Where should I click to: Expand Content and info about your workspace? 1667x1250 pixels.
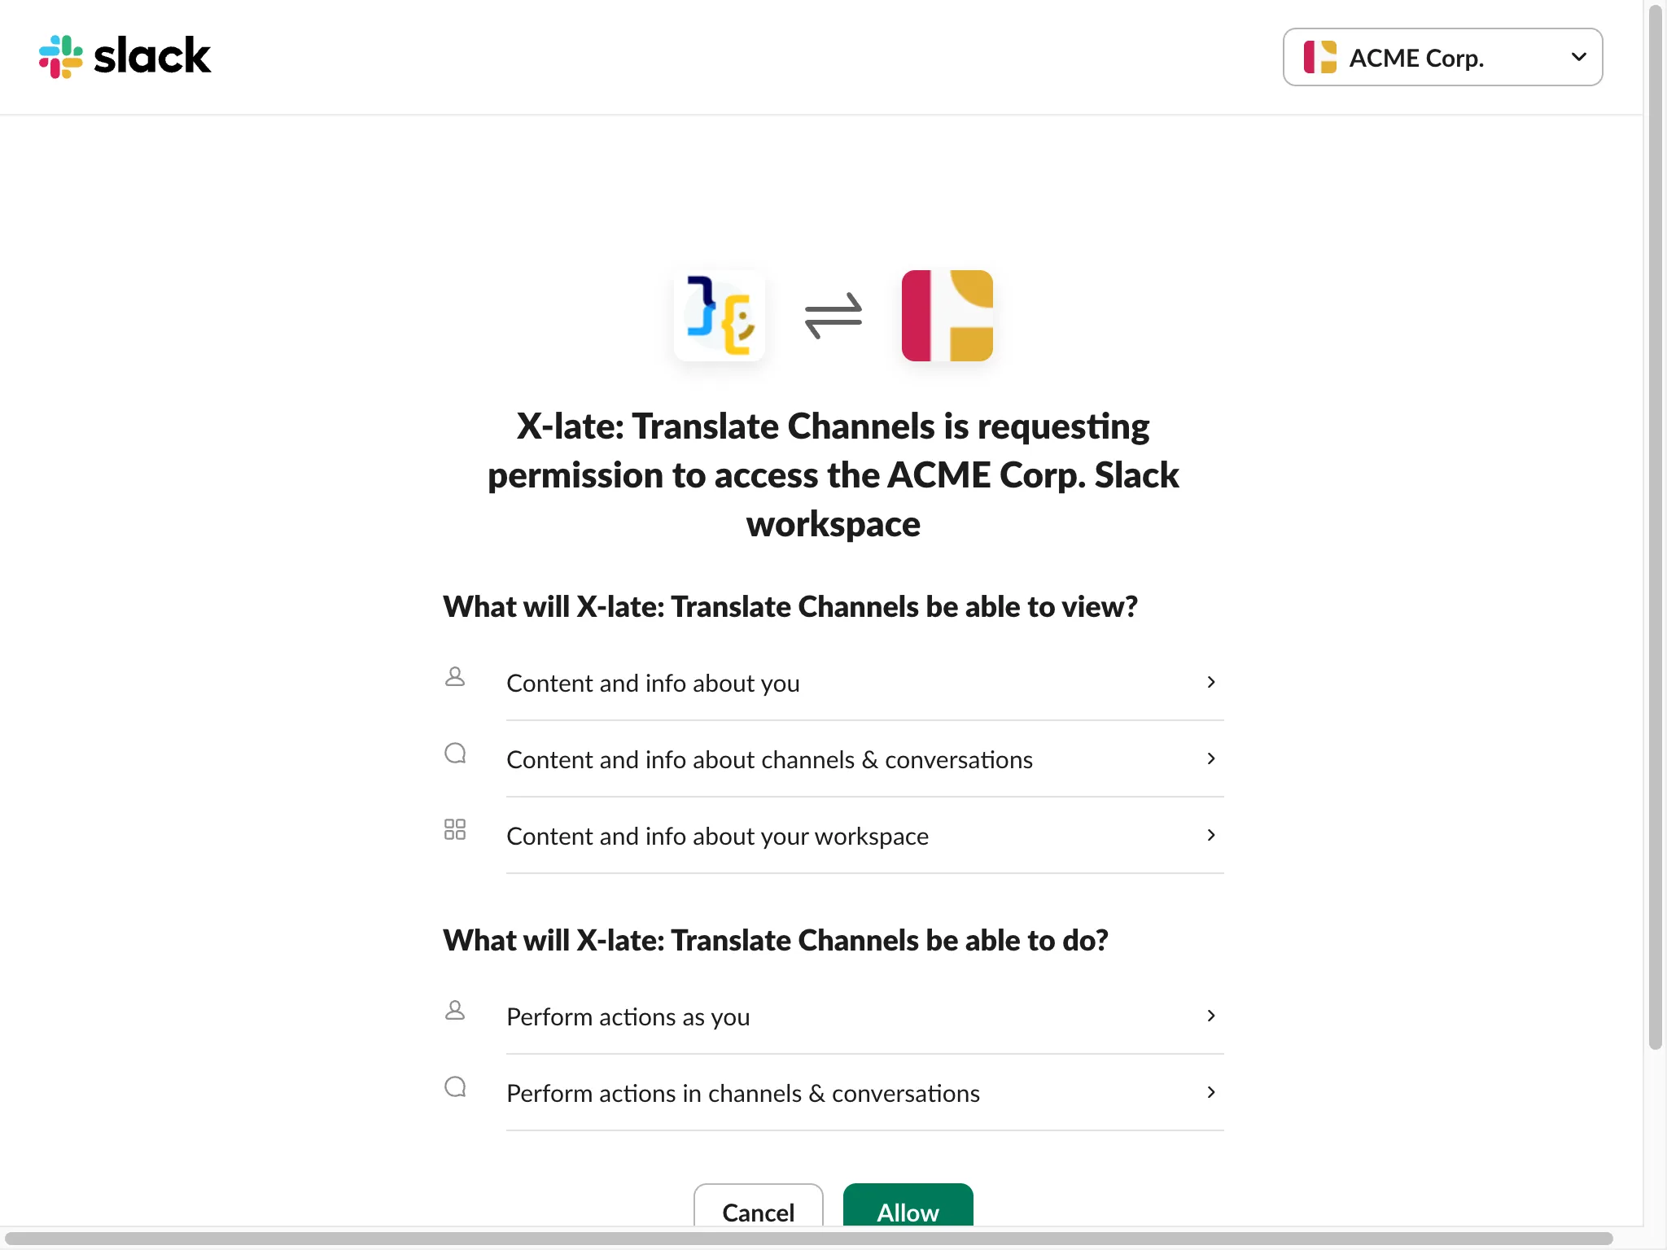tap(864, 836)
